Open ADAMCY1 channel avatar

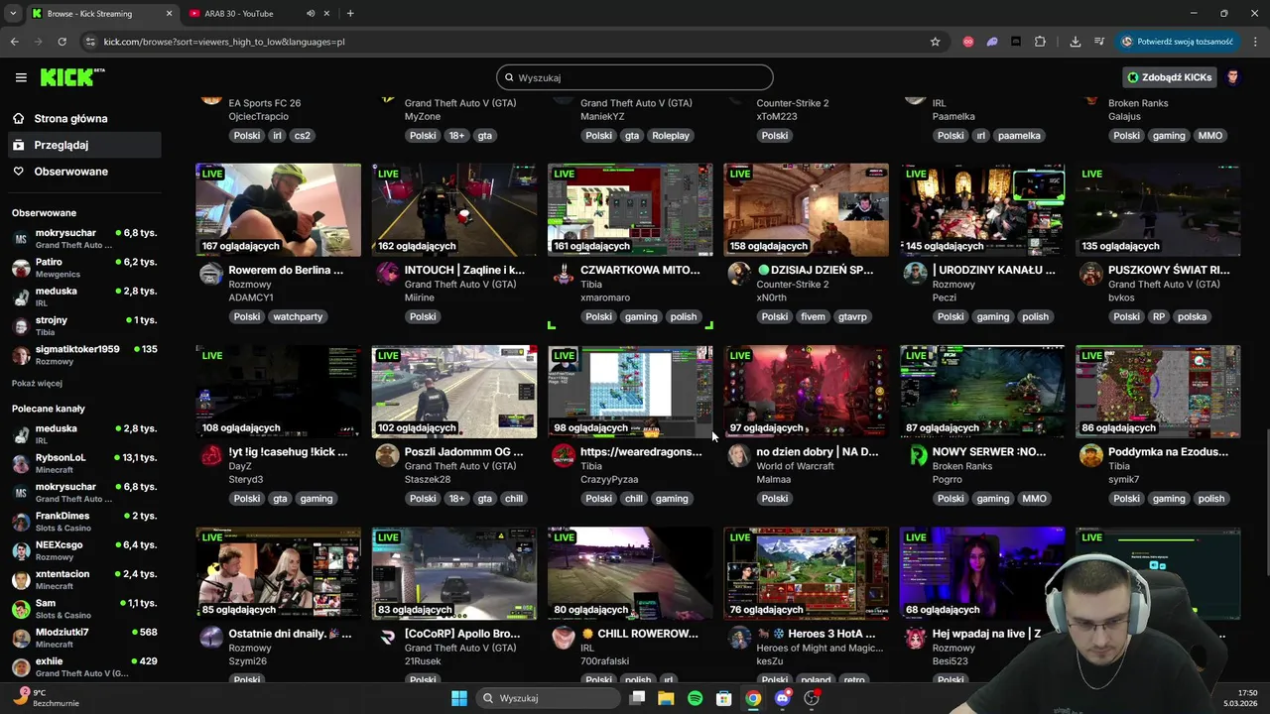(210, 275)
